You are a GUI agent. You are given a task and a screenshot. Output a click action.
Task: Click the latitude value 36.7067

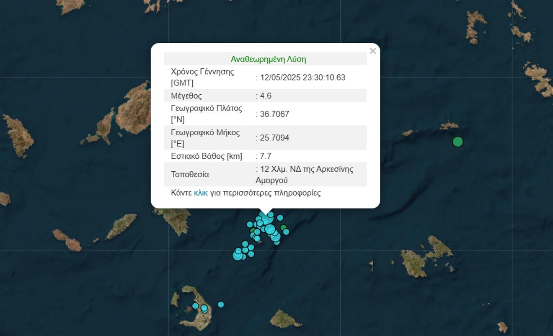pyautogui.click(x=274, y=114)
